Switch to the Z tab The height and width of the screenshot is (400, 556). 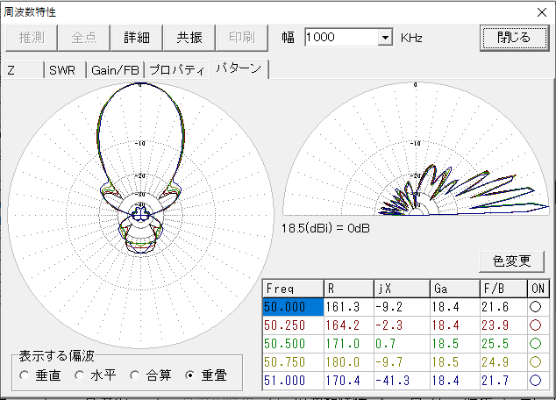point(23,70)
